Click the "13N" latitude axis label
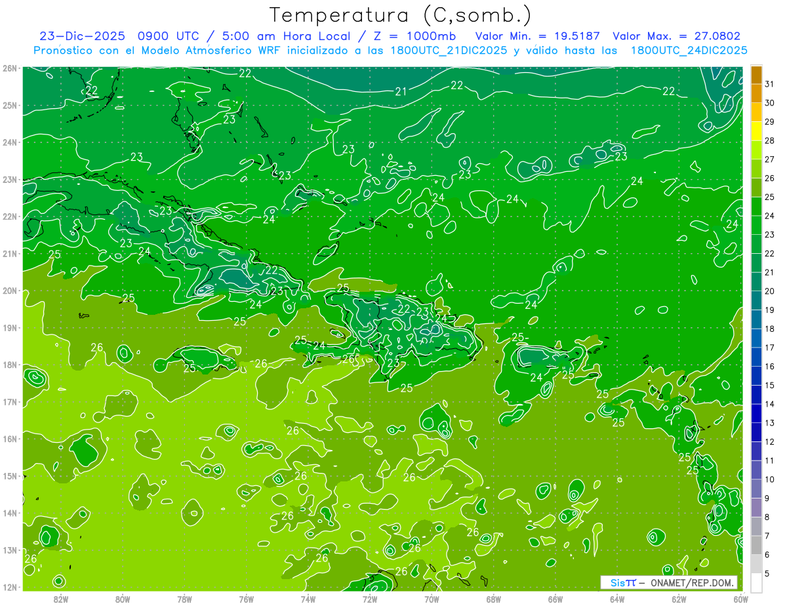 point(9,550)
